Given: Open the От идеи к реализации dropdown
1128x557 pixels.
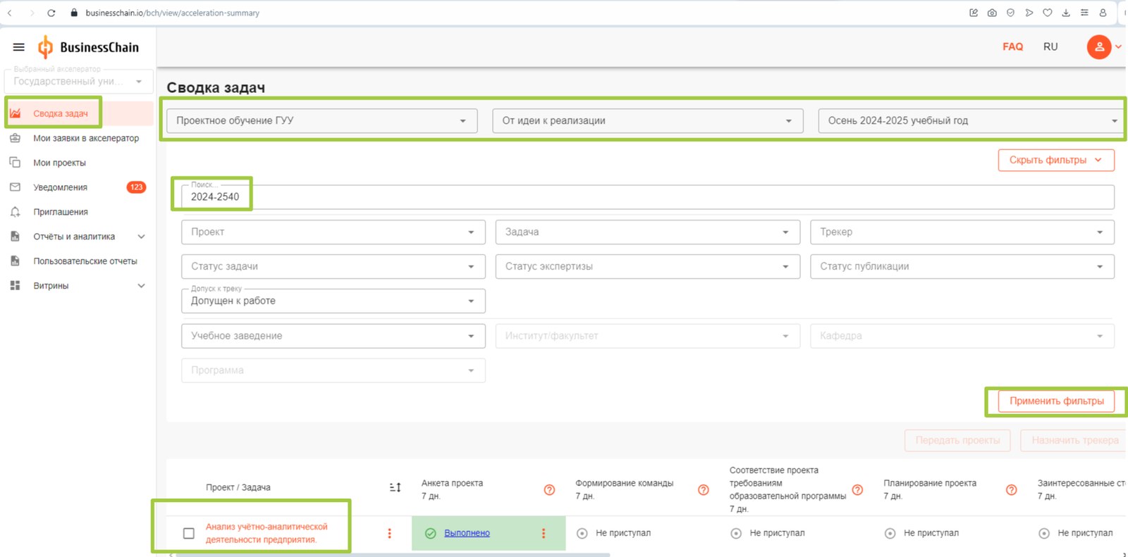Looking at the screenshot, I should tap(647, 120).
